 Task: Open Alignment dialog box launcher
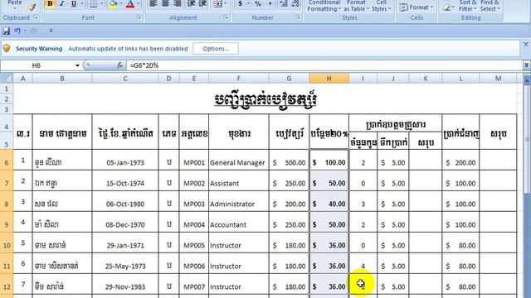coord(226,17)
